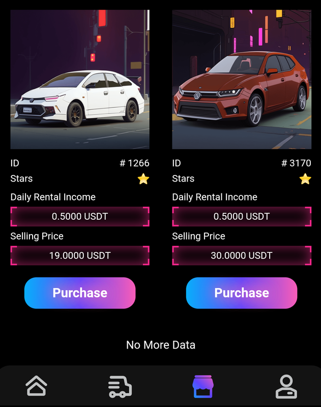Purchase the white car #1266
321x407 pixels.
80,293
